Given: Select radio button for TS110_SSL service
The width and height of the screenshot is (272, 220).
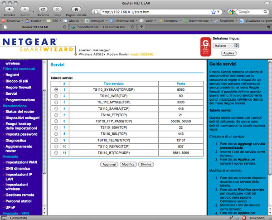Looking at the screenshot, I should click(56, 134).
